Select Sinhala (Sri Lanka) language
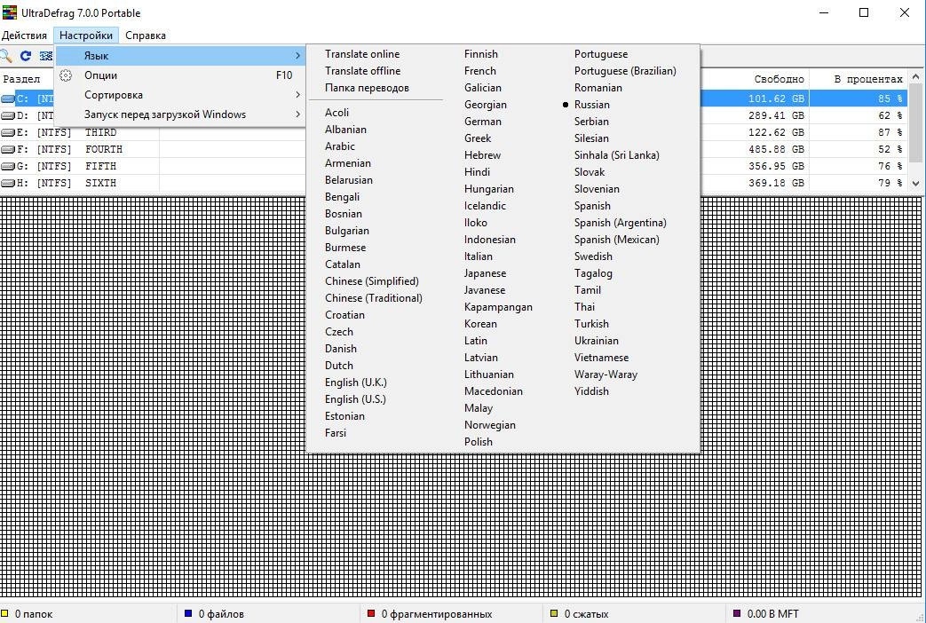Viewport: 926px width, 623px height. pyautogui.click(x=616, y=154)
